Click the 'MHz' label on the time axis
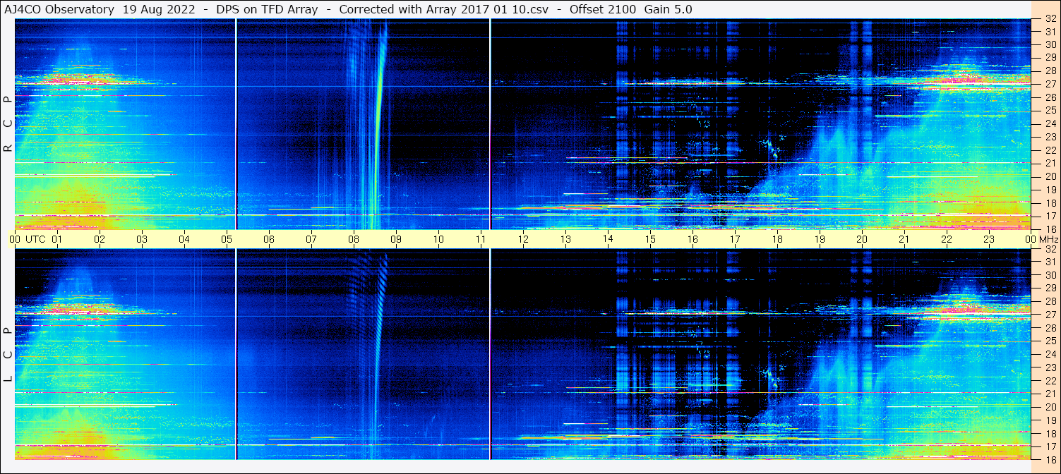1061x474 pixels. [1048, 239]
